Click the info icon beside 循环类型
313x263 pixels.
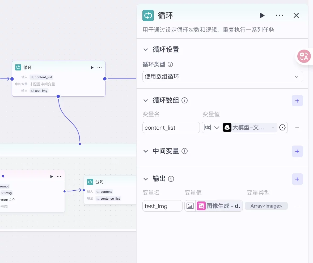pyautogui.click(x=170, y=64)
